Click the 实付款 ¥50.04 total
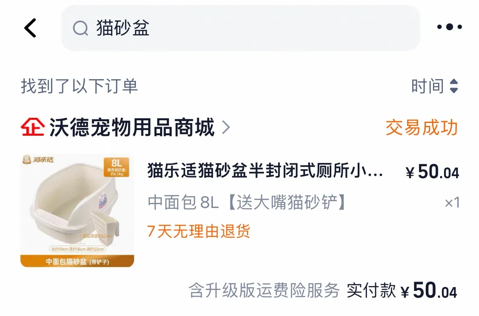Image resolution: width=479 pixels, height=316 pixels. tap(402, 290)
